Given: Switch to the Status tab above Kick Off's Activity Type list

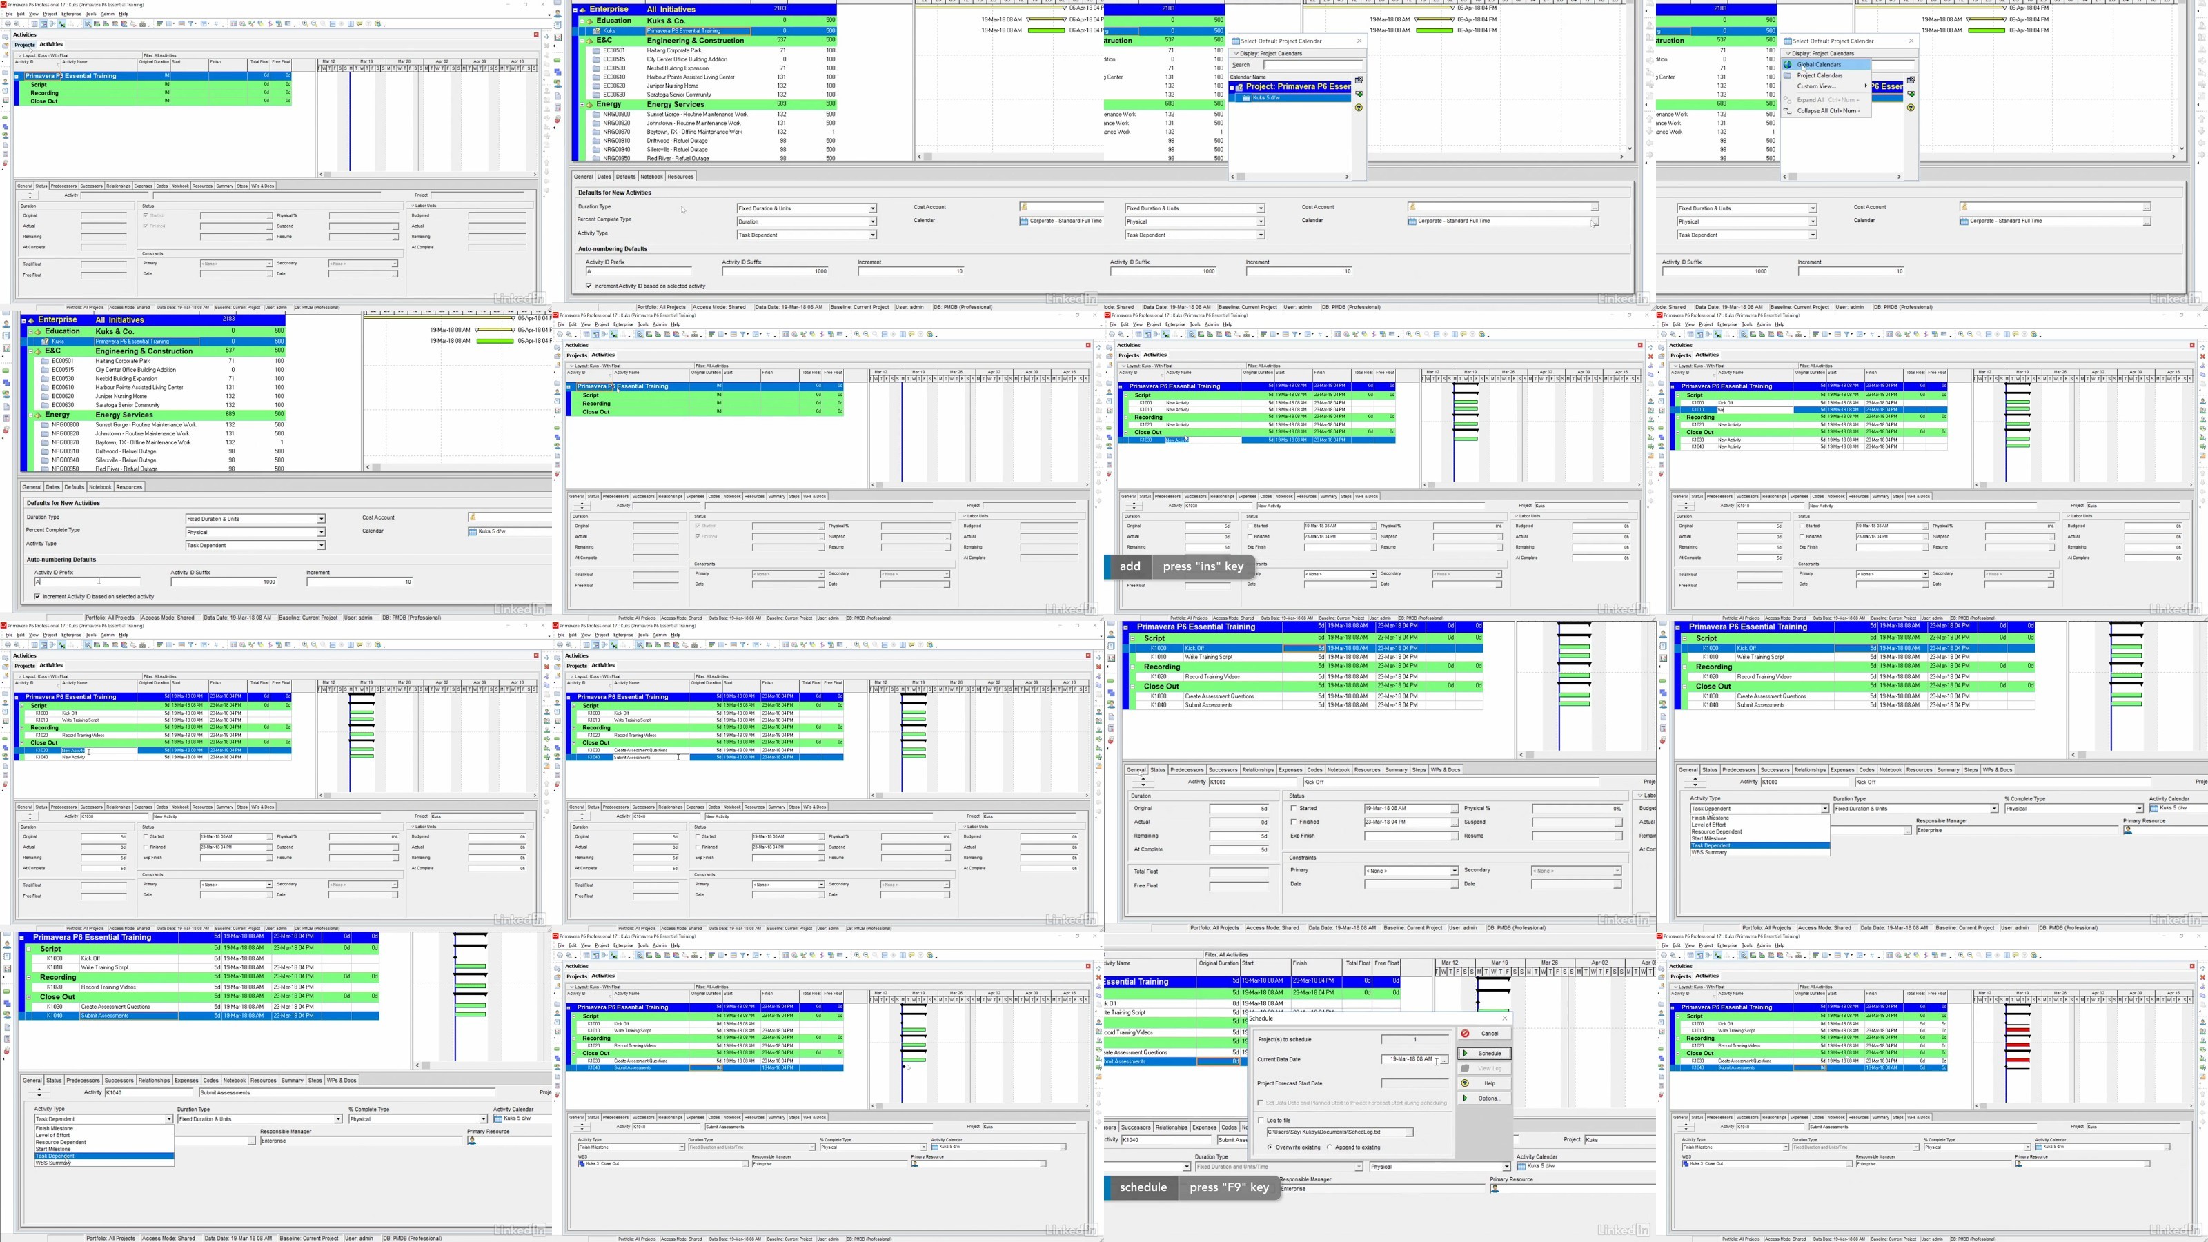Looking at the screenshot, I should (x=1709, y=770).
